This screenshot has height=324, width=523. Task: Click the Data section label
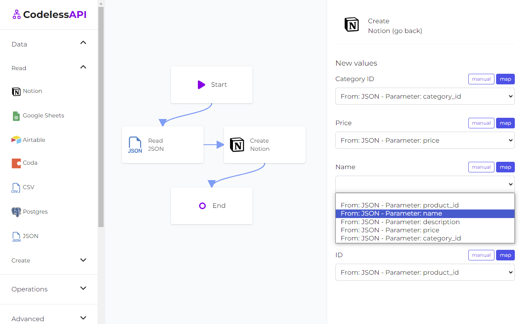click(19, 44)
